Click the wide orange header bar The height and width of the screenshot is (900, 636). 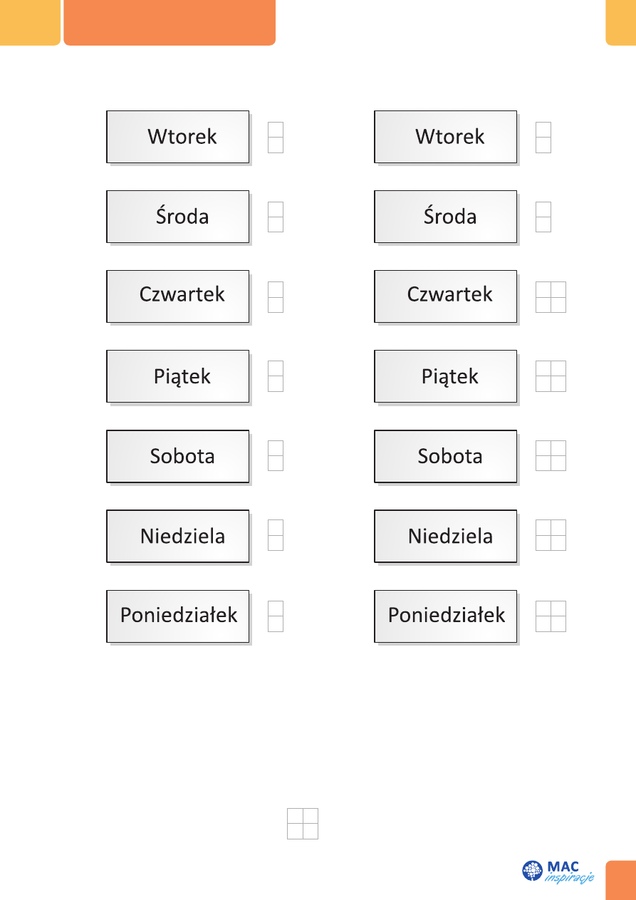(170, 22)
